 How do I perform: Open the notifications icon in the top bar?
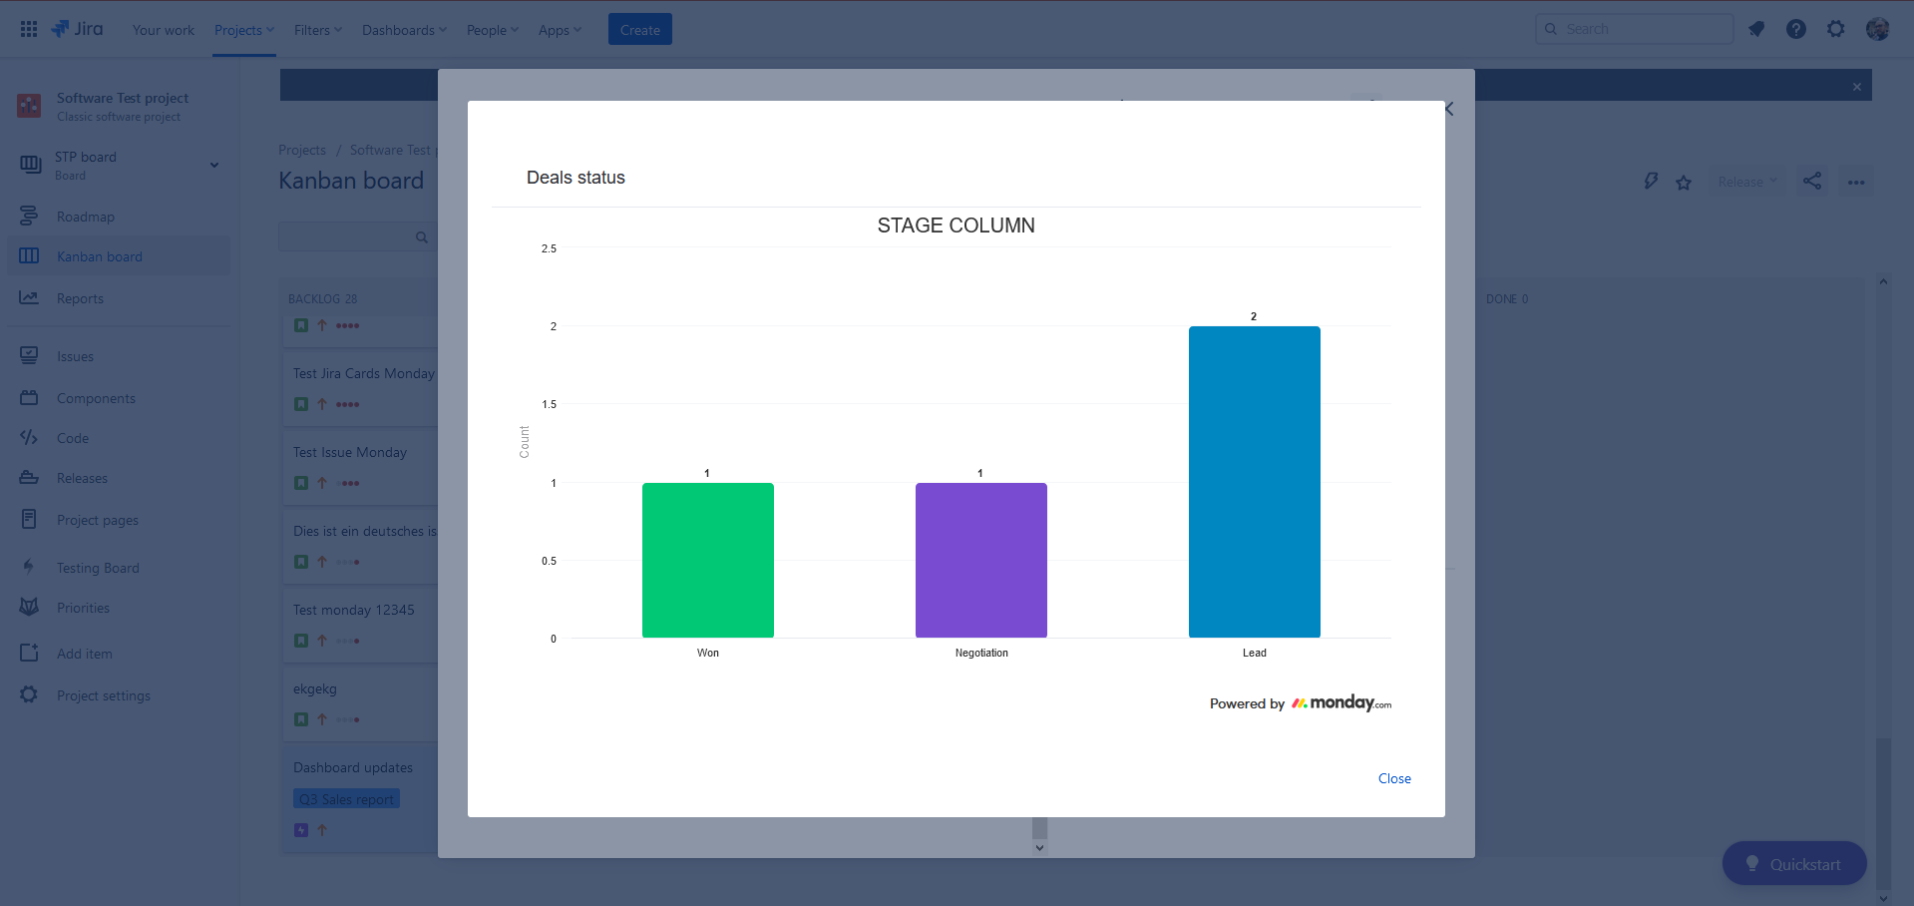(1756, 29)
